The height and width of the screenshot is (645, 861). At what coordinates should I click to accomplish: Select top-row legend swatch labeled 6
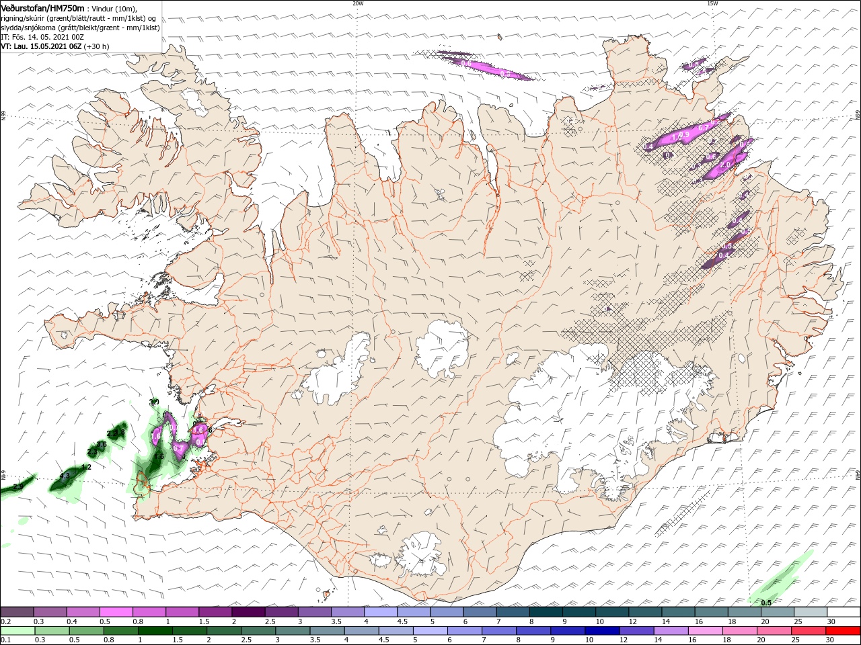[480, 612]
